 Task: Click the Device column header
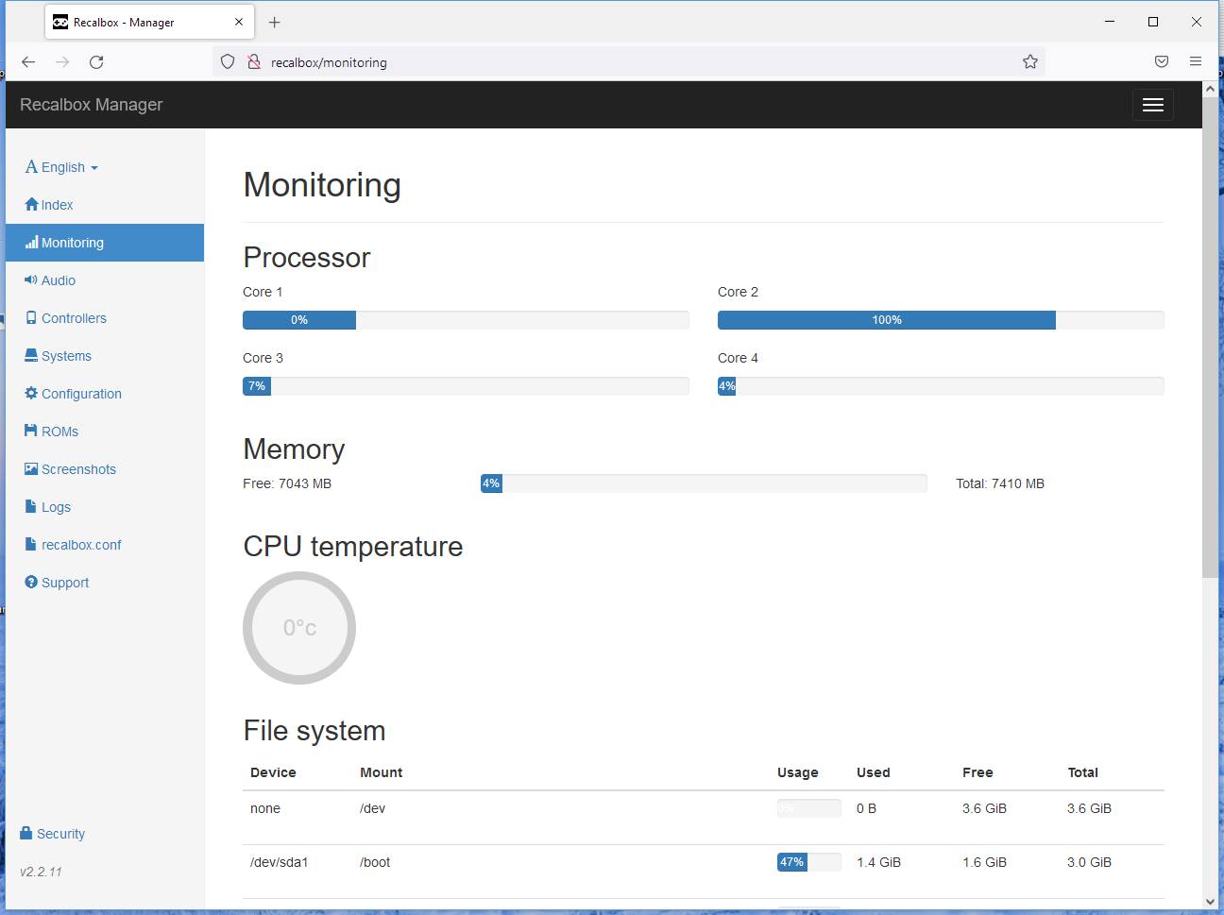[273, 772]
